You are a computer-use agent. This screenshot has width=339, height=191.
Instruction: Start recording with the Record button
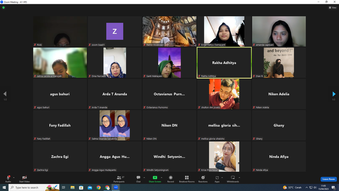coord(171,179)
